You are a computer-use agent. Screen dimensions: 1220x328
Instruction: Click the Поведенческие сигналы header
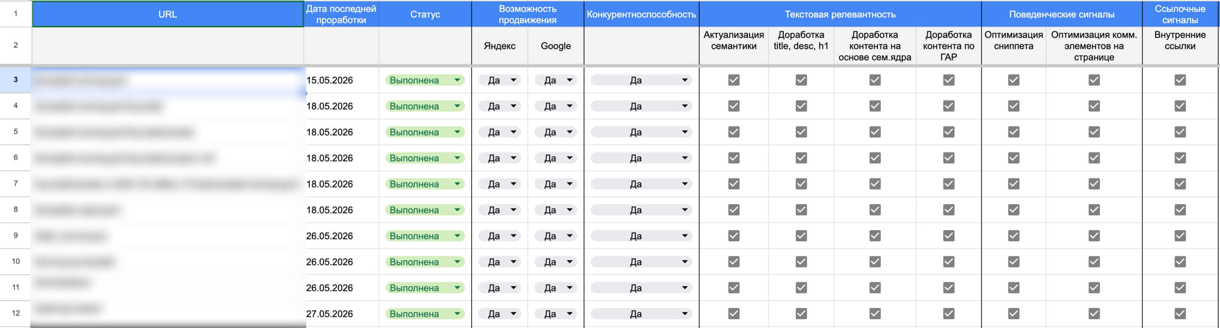point(1061,14)
